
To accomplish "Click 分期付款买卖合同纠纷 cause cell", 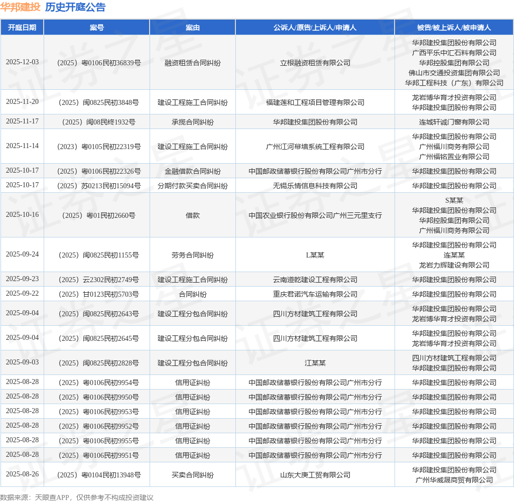I will [192, 186].
